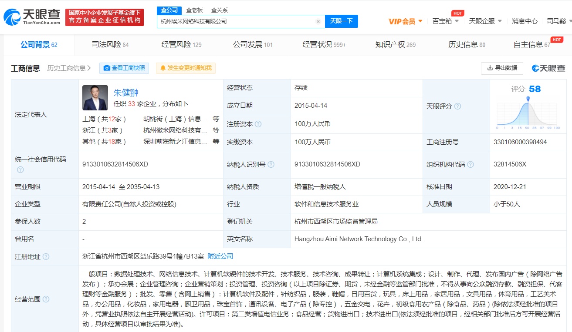Click 查看工商快照 button
572x332 pixels.
point(124,68)
